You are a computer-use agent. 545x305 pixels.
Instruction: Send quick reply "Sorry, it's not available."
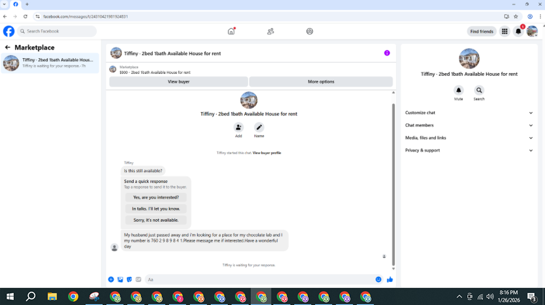coord(156,220)
